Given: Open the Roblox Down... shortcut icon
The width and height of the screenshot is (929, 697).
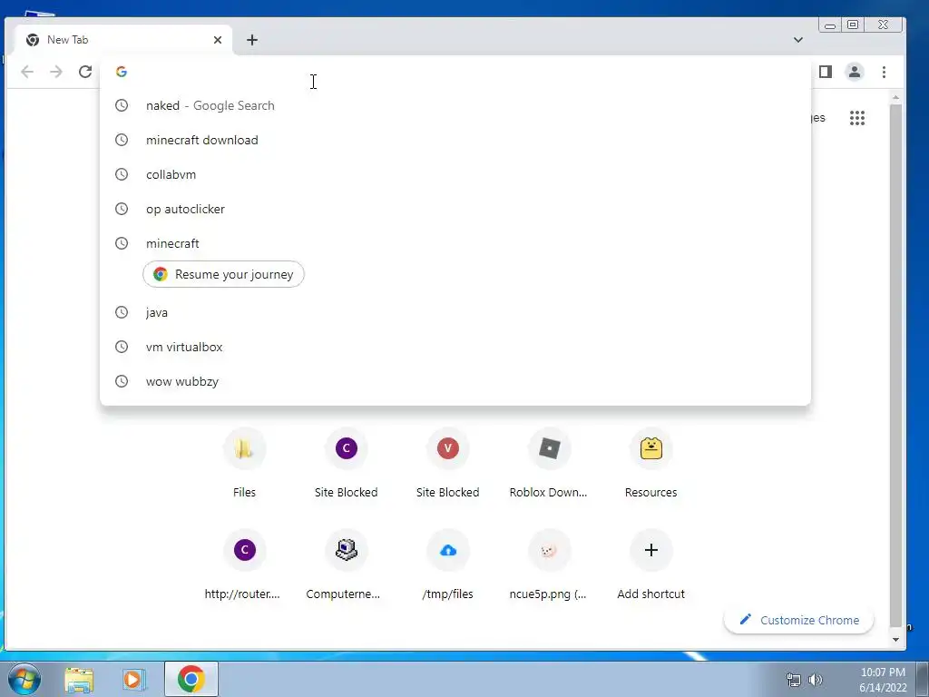Looking at the screenshot, I should tap(549, 448).
